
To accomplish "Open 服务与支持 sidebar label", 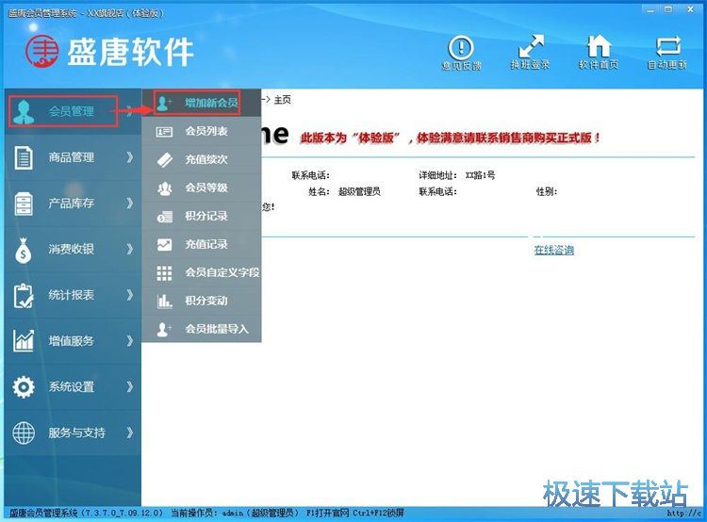I will (77, 432).
